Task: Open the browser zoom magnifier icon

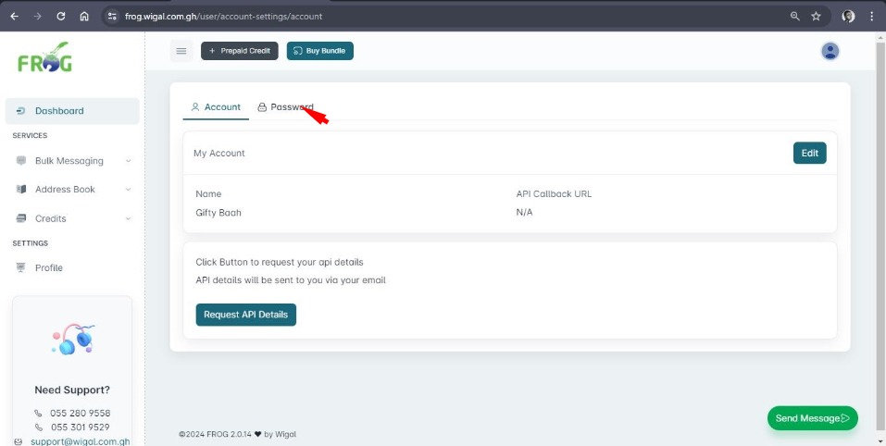Action: point(794,16)
